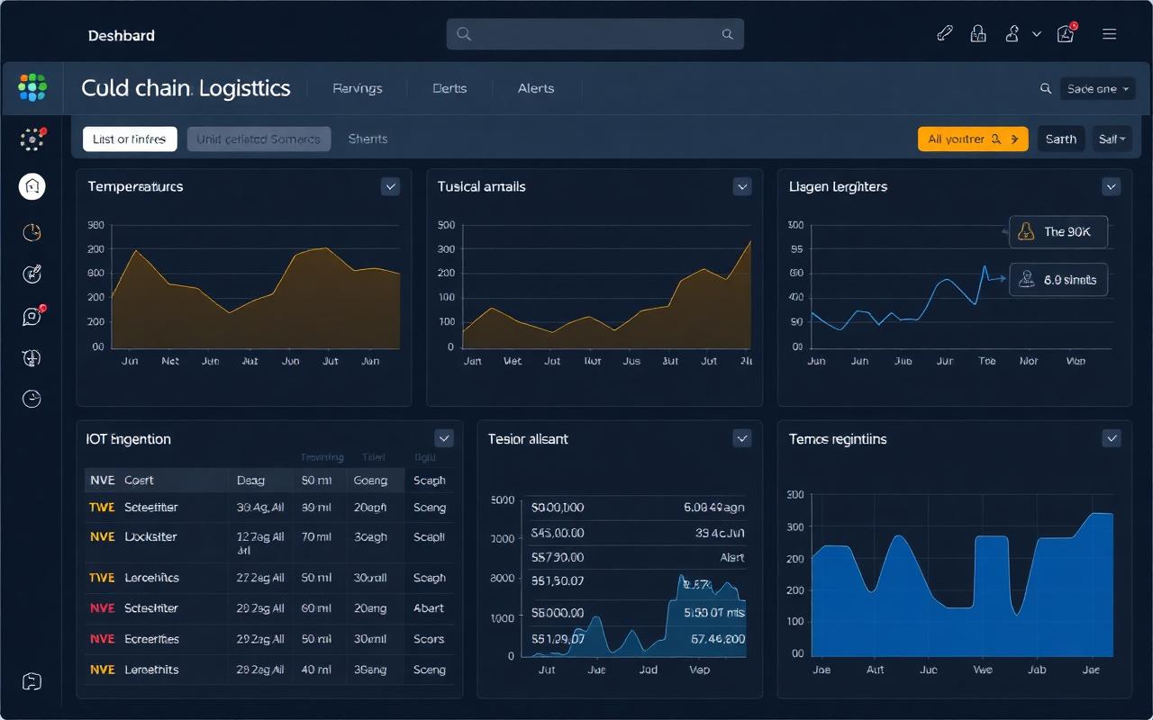Check the chat messages with notification dot

coord(32,316)
